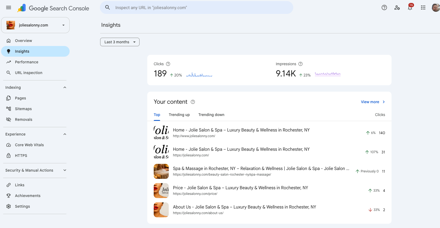This screenshot has width=440, height=228.
Task: Click the 107% increase on second Home row
Action: tap(372, 152)
